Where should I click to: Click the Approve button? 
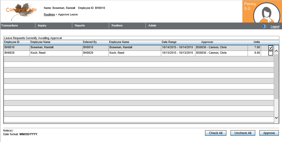pyautogui.click(x=269, y=133)
